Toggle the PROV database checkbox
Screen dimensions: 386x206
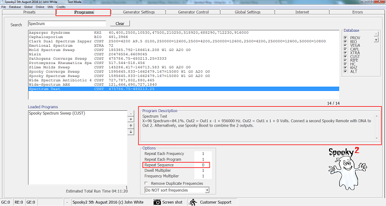pos(345,38)
